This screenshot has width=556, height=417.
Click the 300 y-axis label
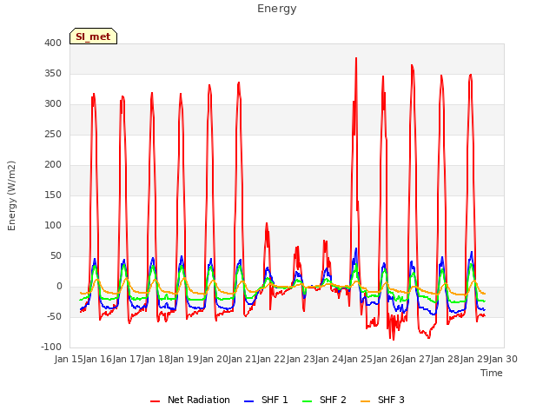[53, 104]
